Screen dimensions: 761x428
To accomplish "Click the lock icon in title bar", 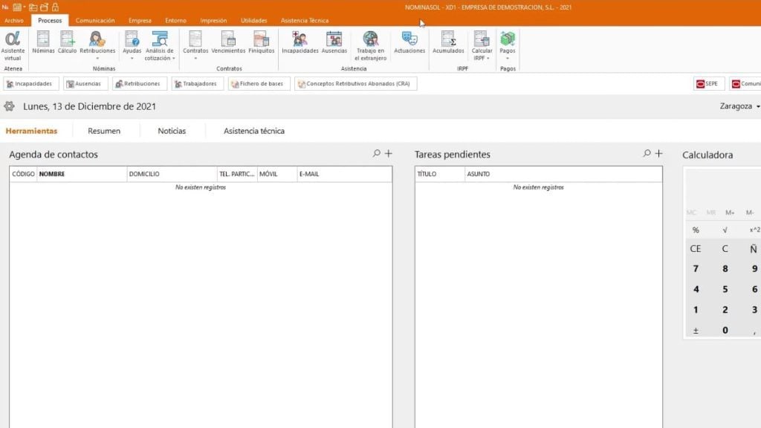I will tap(55, 7).
